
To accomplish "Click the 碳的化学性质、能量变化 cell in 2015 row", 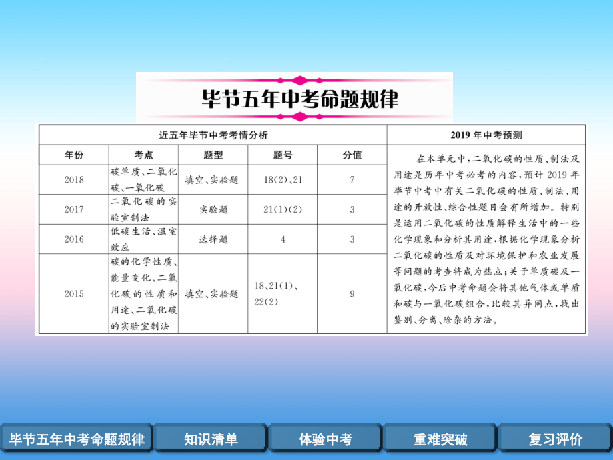I will (x=143, y=294).
